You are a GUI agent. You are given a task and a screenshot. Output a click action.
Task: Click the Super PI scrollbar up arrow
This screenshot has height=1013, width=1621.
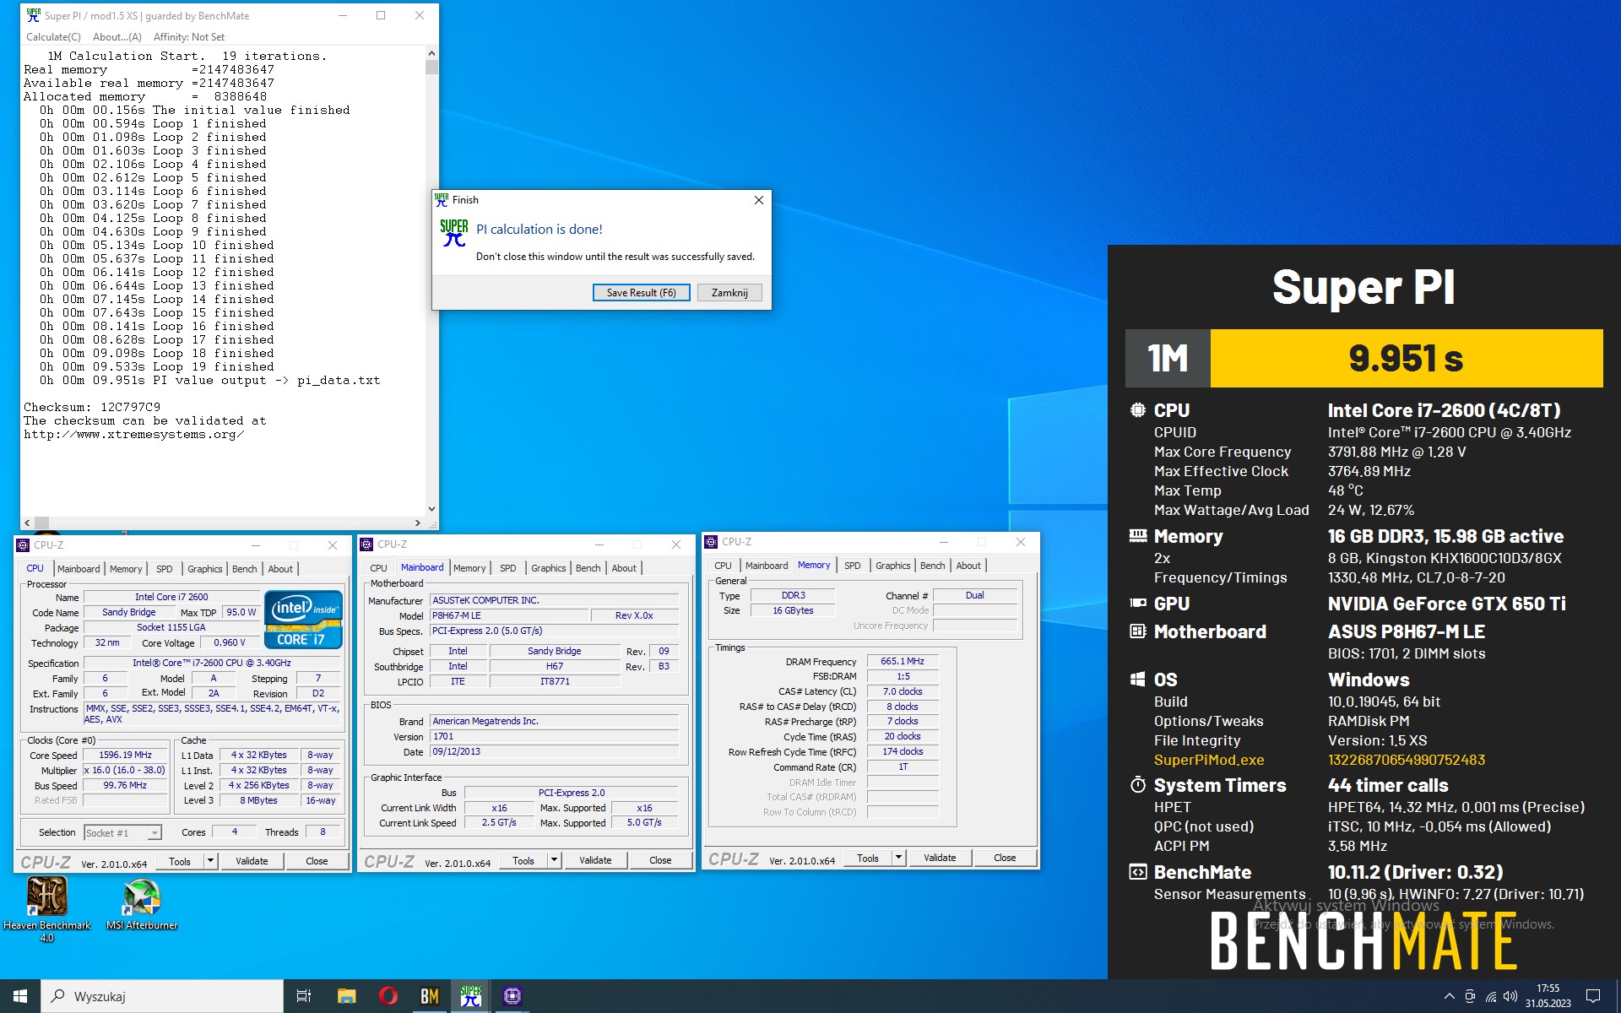[x=431, y=52]
